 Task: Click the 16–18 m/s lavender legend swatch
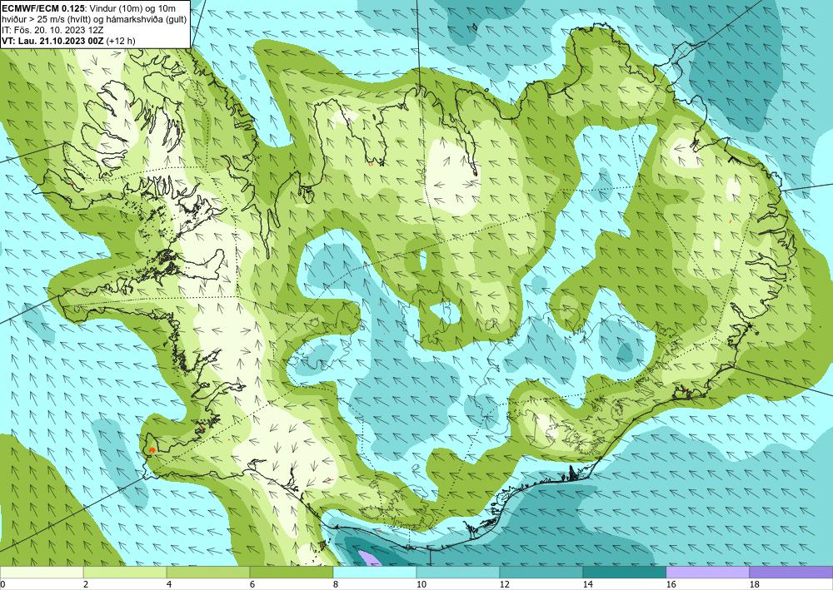pos(707,572)
